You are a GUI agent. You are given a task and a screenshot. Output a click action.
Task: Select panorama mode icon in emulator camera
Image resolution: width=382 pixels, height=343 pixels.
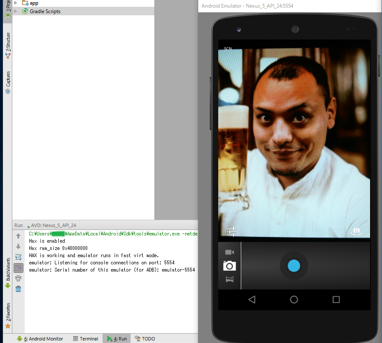(229, 279)
